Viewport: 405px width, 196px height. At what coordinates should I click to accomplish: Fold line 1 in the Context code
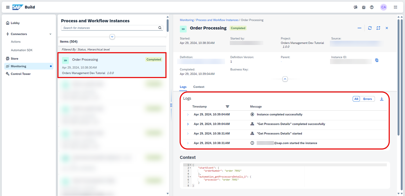[x=190, y=165]
